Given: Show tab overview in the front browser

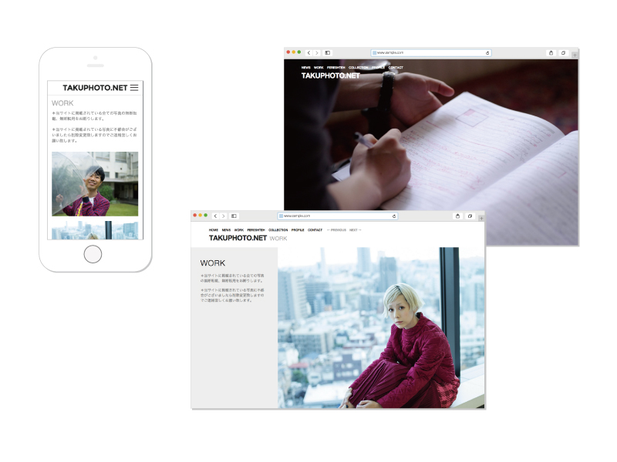Looking at the screenshot, I should pyautogui.click(x=470, y=216).
